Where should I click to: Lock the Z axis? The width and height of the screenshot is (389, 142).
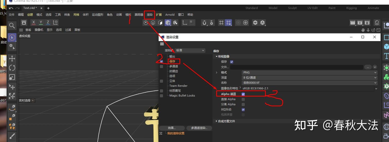click(x=48, y=23)
